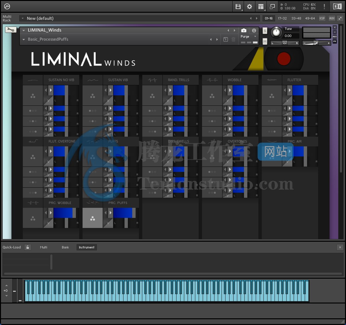Click the FLUTTER waveform icon
The width and height of the screenshot is (346, 325).
tap(272, 80)
